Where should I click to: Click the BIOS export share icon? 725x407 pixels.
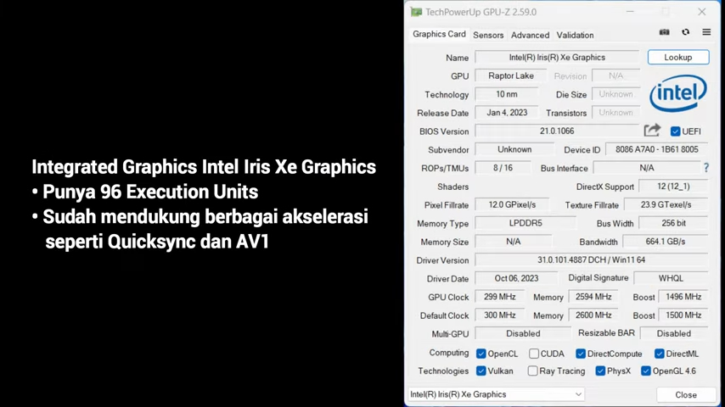pyautogui.click(x=652, y=131)
